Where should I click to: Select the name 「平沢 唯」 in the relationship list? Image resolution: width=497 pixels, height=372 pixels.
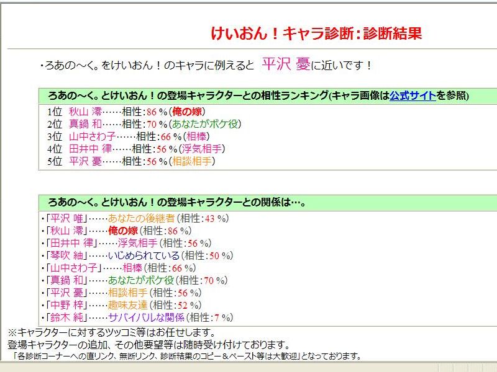coord(66,218)
